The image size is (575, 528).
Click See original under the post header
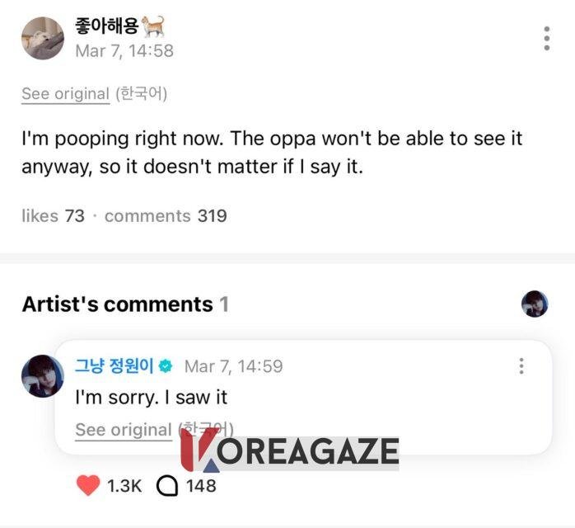(65, 93)
